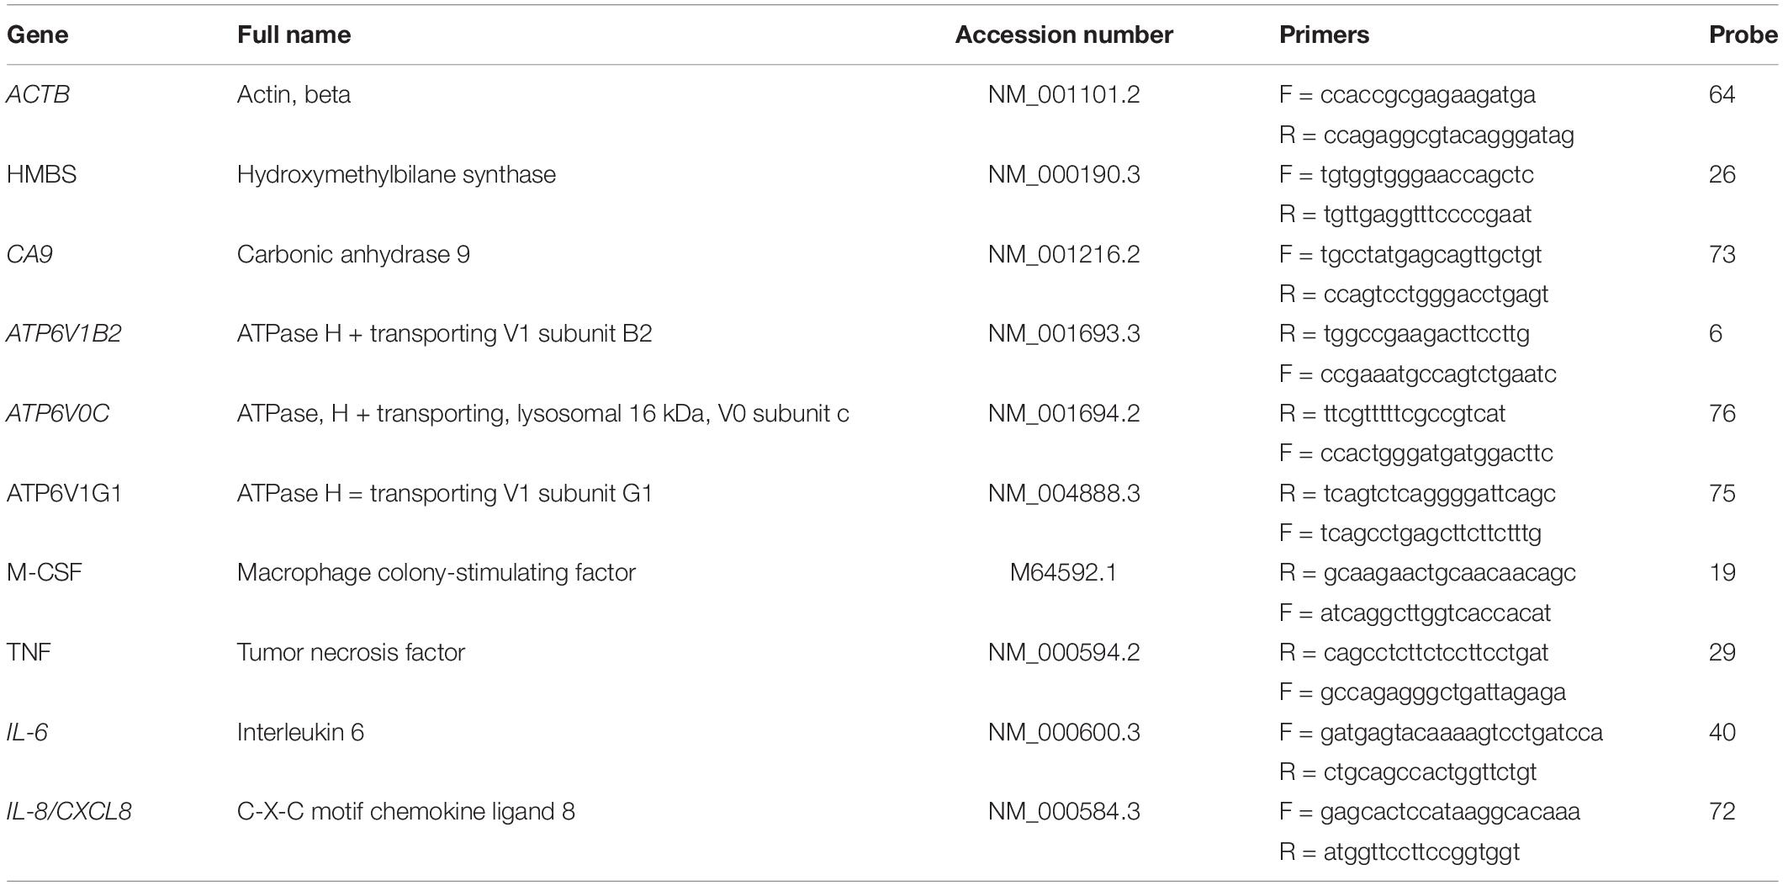Click the Probe column header
The height and width of the screenshot is (886, 1783).
pyautogui.click(x=1743, y=34)
